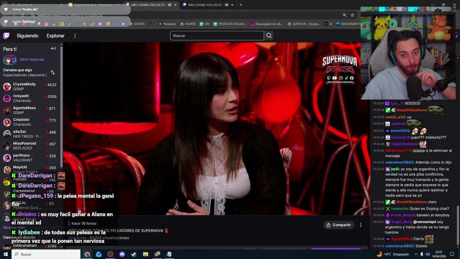Click the Instagram icon in Supernova overlay
The height and width of the screenshot is (259, 460).
(x=341, y=78)
